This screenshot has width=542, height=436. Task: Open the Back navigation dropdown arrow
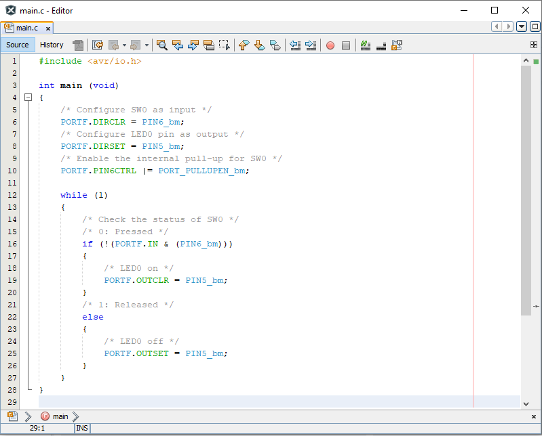point(124,45)
